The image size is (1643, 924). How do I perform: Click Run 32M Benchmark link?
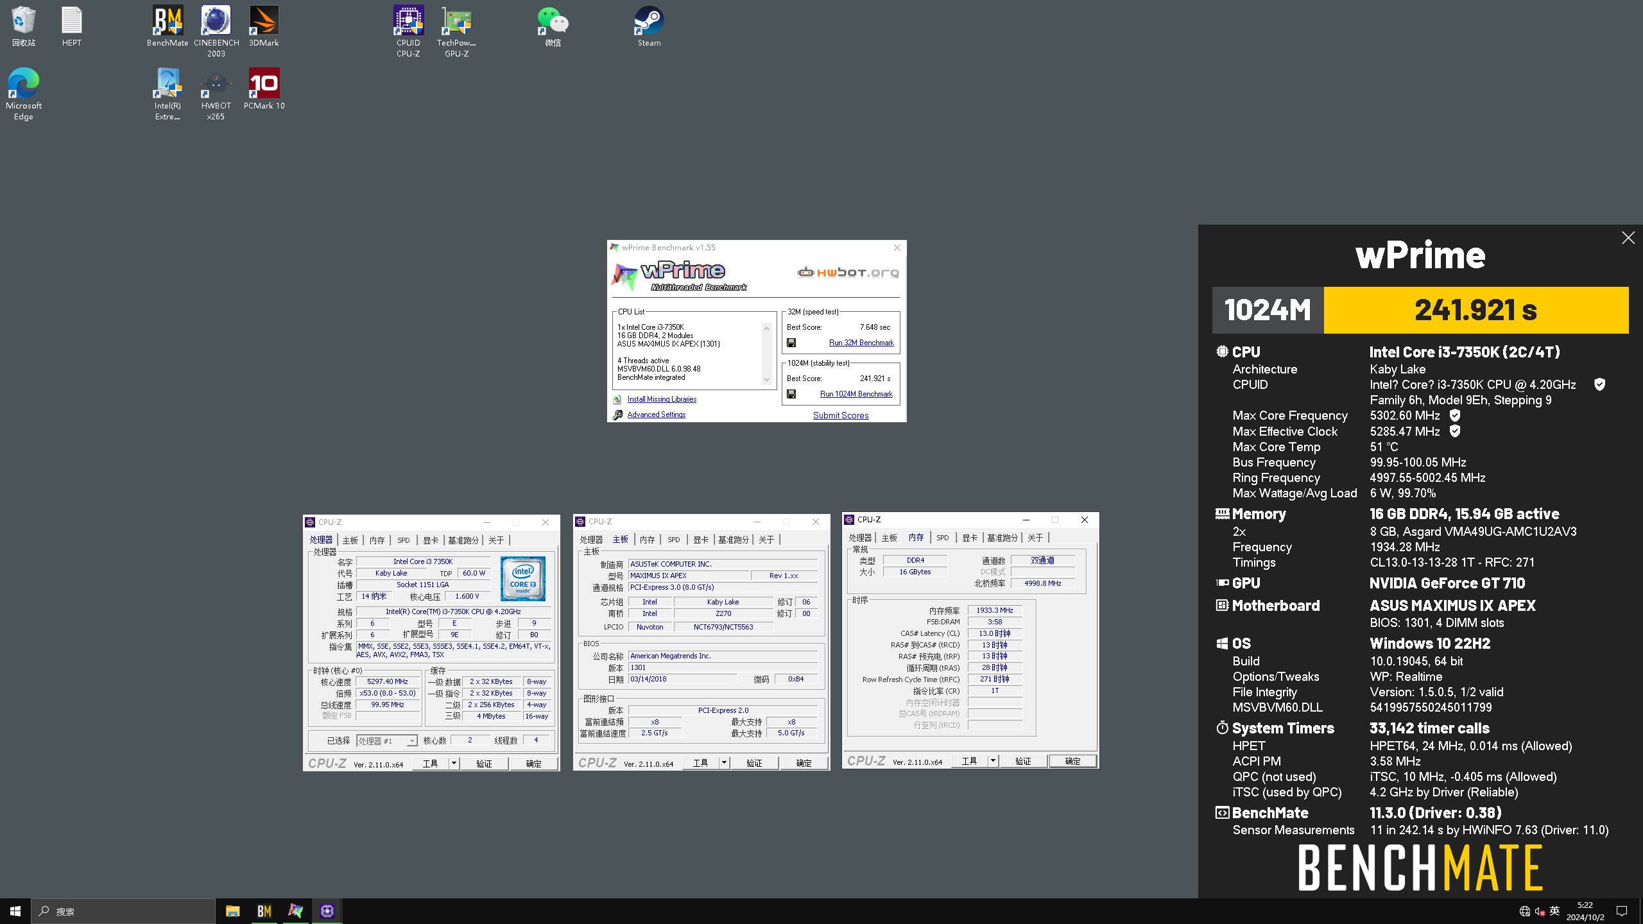861,343
